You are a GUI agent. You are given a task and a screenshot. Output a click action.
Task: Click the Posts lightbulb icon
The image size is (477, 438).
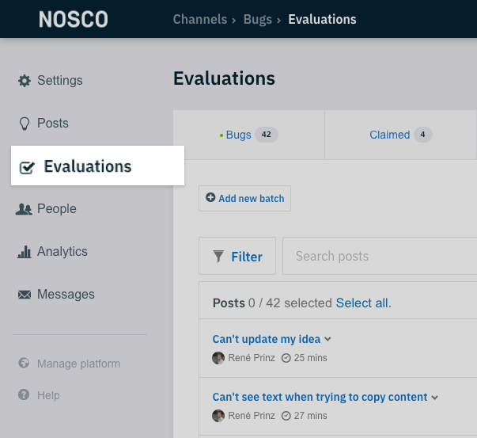[25, 124]
